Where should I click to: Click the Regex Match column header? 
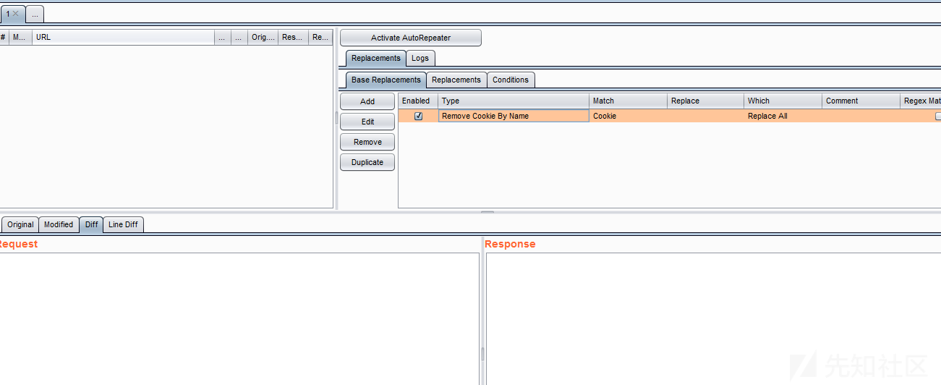921,101
